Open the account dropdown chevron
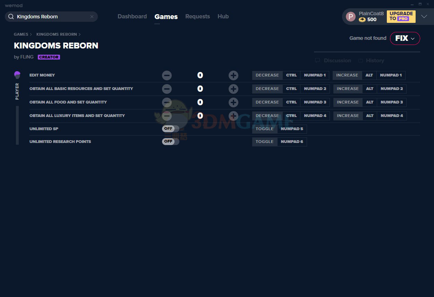 424,17
